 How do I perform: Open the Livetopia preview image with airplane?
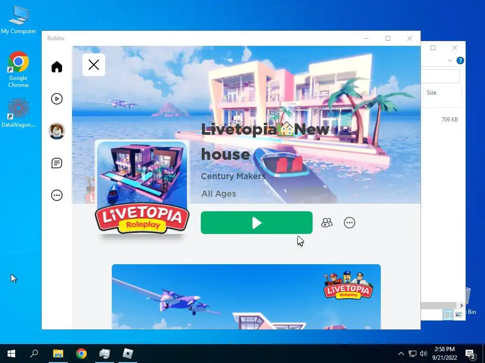coord(246,297)
